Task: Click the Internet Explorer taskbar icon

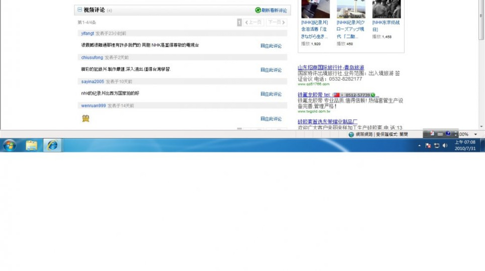Action: pyautogui.click(x=52, y=146)
